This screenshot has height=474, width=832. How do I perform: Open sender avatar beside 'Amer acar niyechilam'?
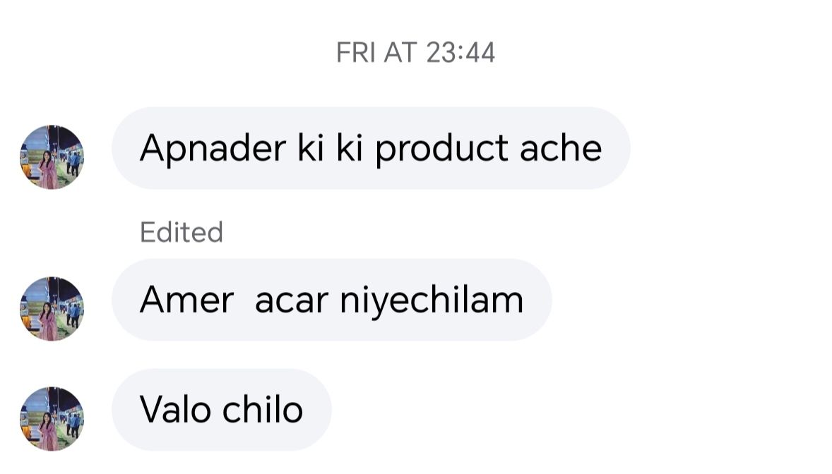click(x=52, y=308)
